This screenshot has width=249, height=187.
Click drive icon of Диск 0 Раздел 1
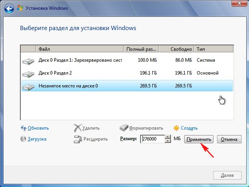point(28,61)
